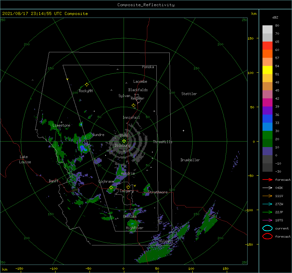
Task: Click the white 04DK arrow icon
Action: 267,188
